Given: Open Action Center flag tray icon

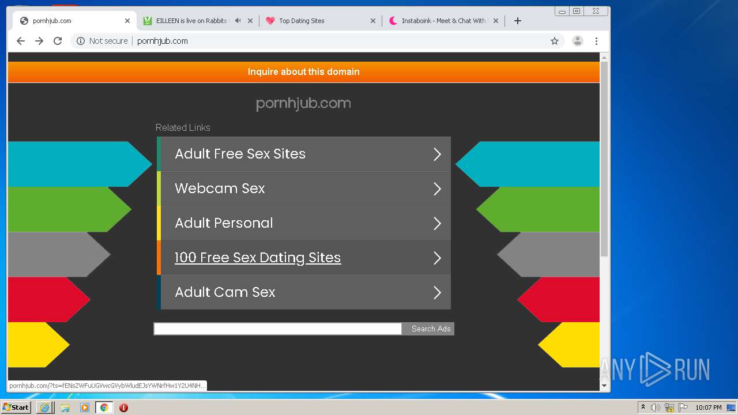Looking at the screenshot, I should 683,408.
